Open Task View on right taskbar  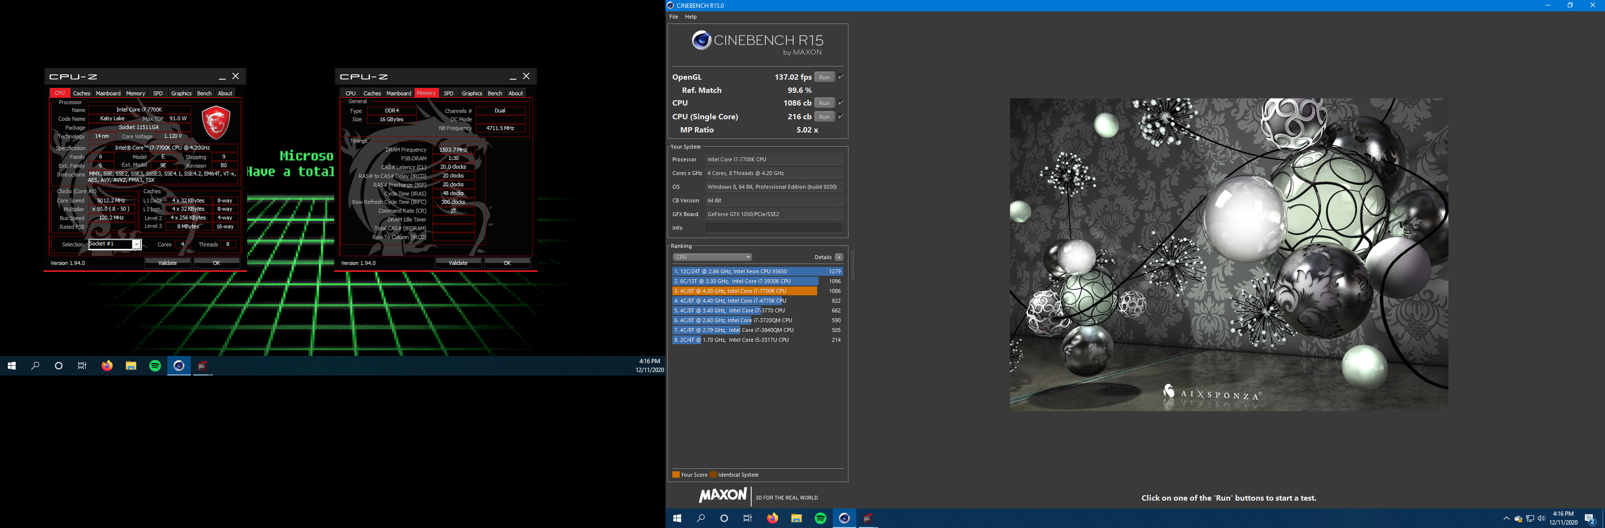[748, 518]
